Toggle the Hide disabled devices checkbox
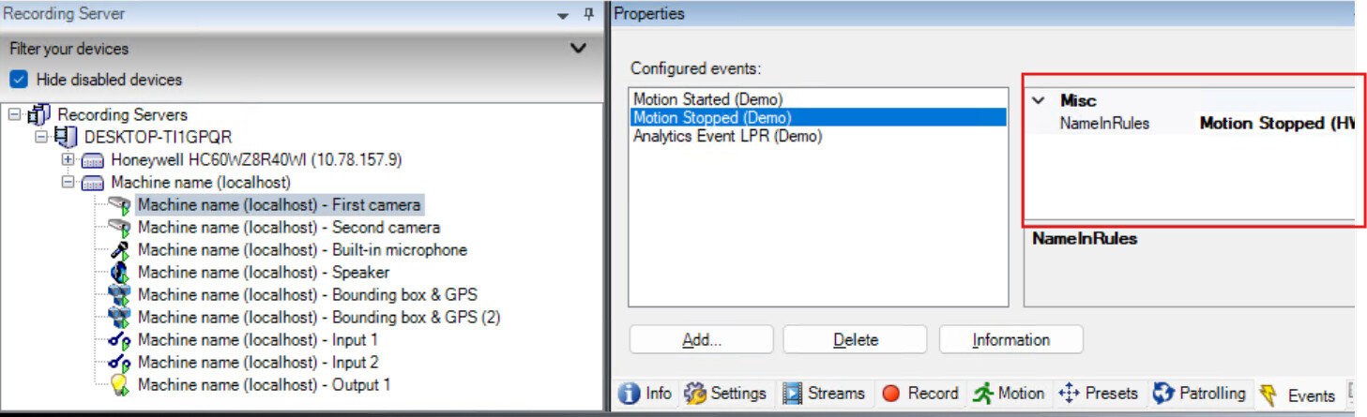Screen dimensions: 1367x417 pos(19,80)
